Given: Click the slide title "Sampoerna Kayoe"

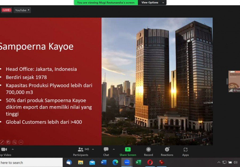Looking at the screenshot, I should tap(37, 46).
